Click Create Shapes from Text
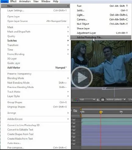Viewport: 132px width, 150px height. click(x=35, y=134)
